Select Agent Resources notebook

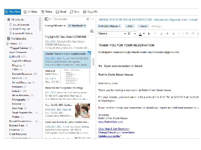(x=18, y=52)
